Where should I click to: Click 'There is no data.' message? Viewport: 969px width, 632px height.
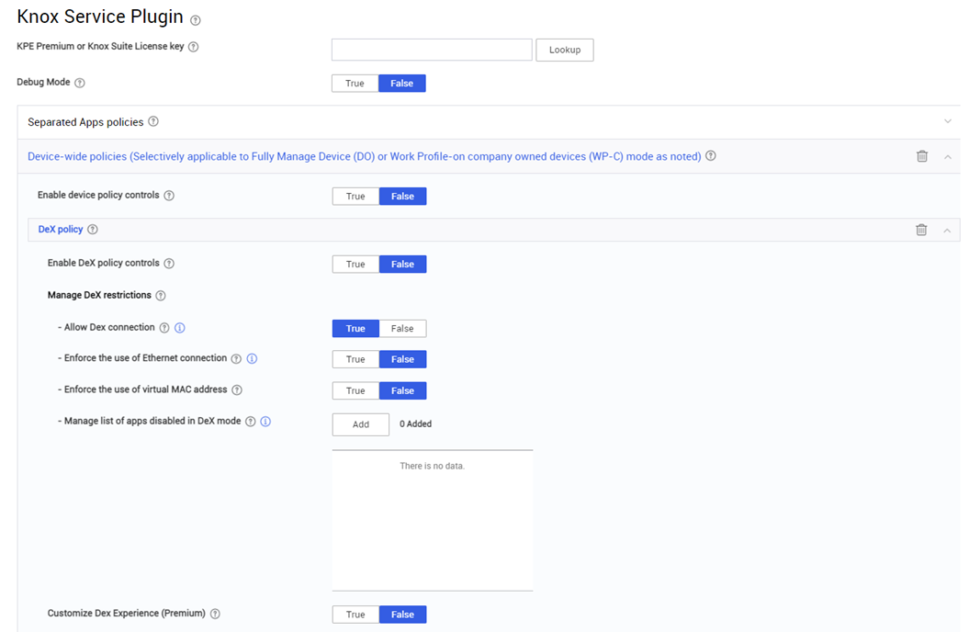[432, 466]
